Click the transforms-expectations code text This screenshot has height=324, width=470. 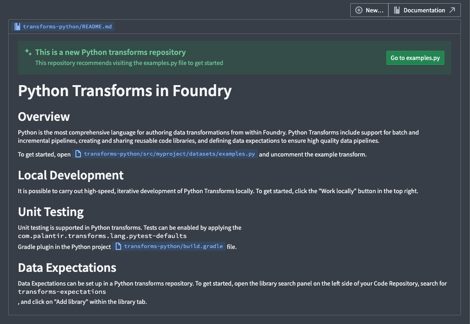click(x=62, y=292)
